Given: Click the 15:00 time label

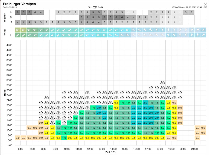Looking at the screenshot, I should 125,149.
